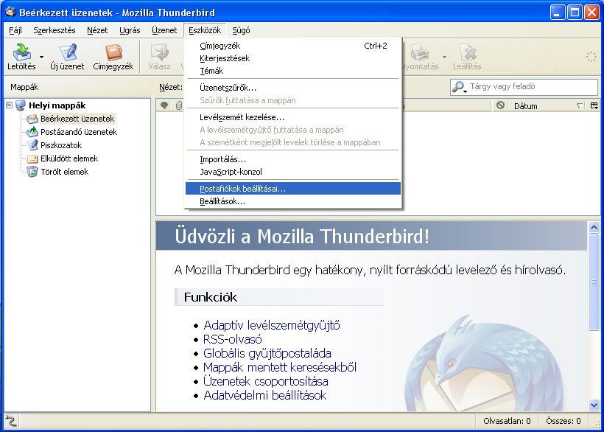
Task: Follow the RSS-olvasó link
Action: (232, 339)
